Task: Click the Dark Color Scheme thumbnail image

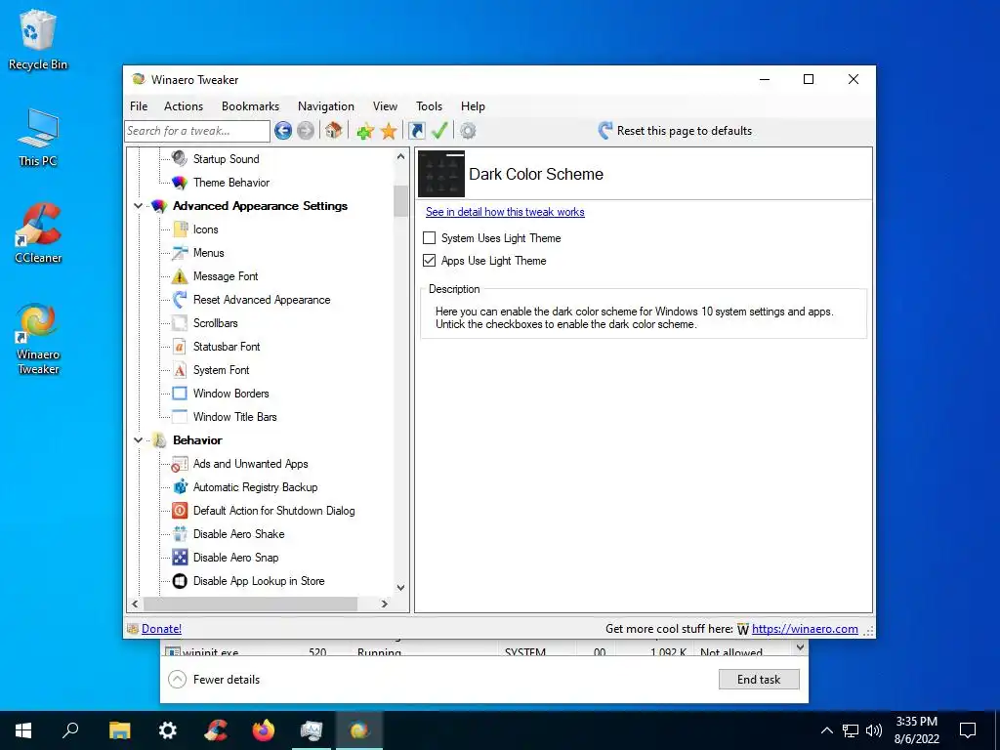Action: coord(441,174)
